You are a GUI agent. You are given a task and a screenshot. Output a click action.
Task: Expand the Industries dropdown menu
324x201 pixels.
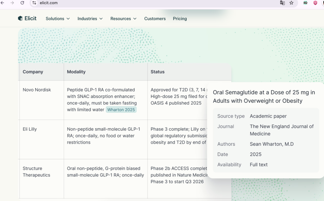coord(90,19)
